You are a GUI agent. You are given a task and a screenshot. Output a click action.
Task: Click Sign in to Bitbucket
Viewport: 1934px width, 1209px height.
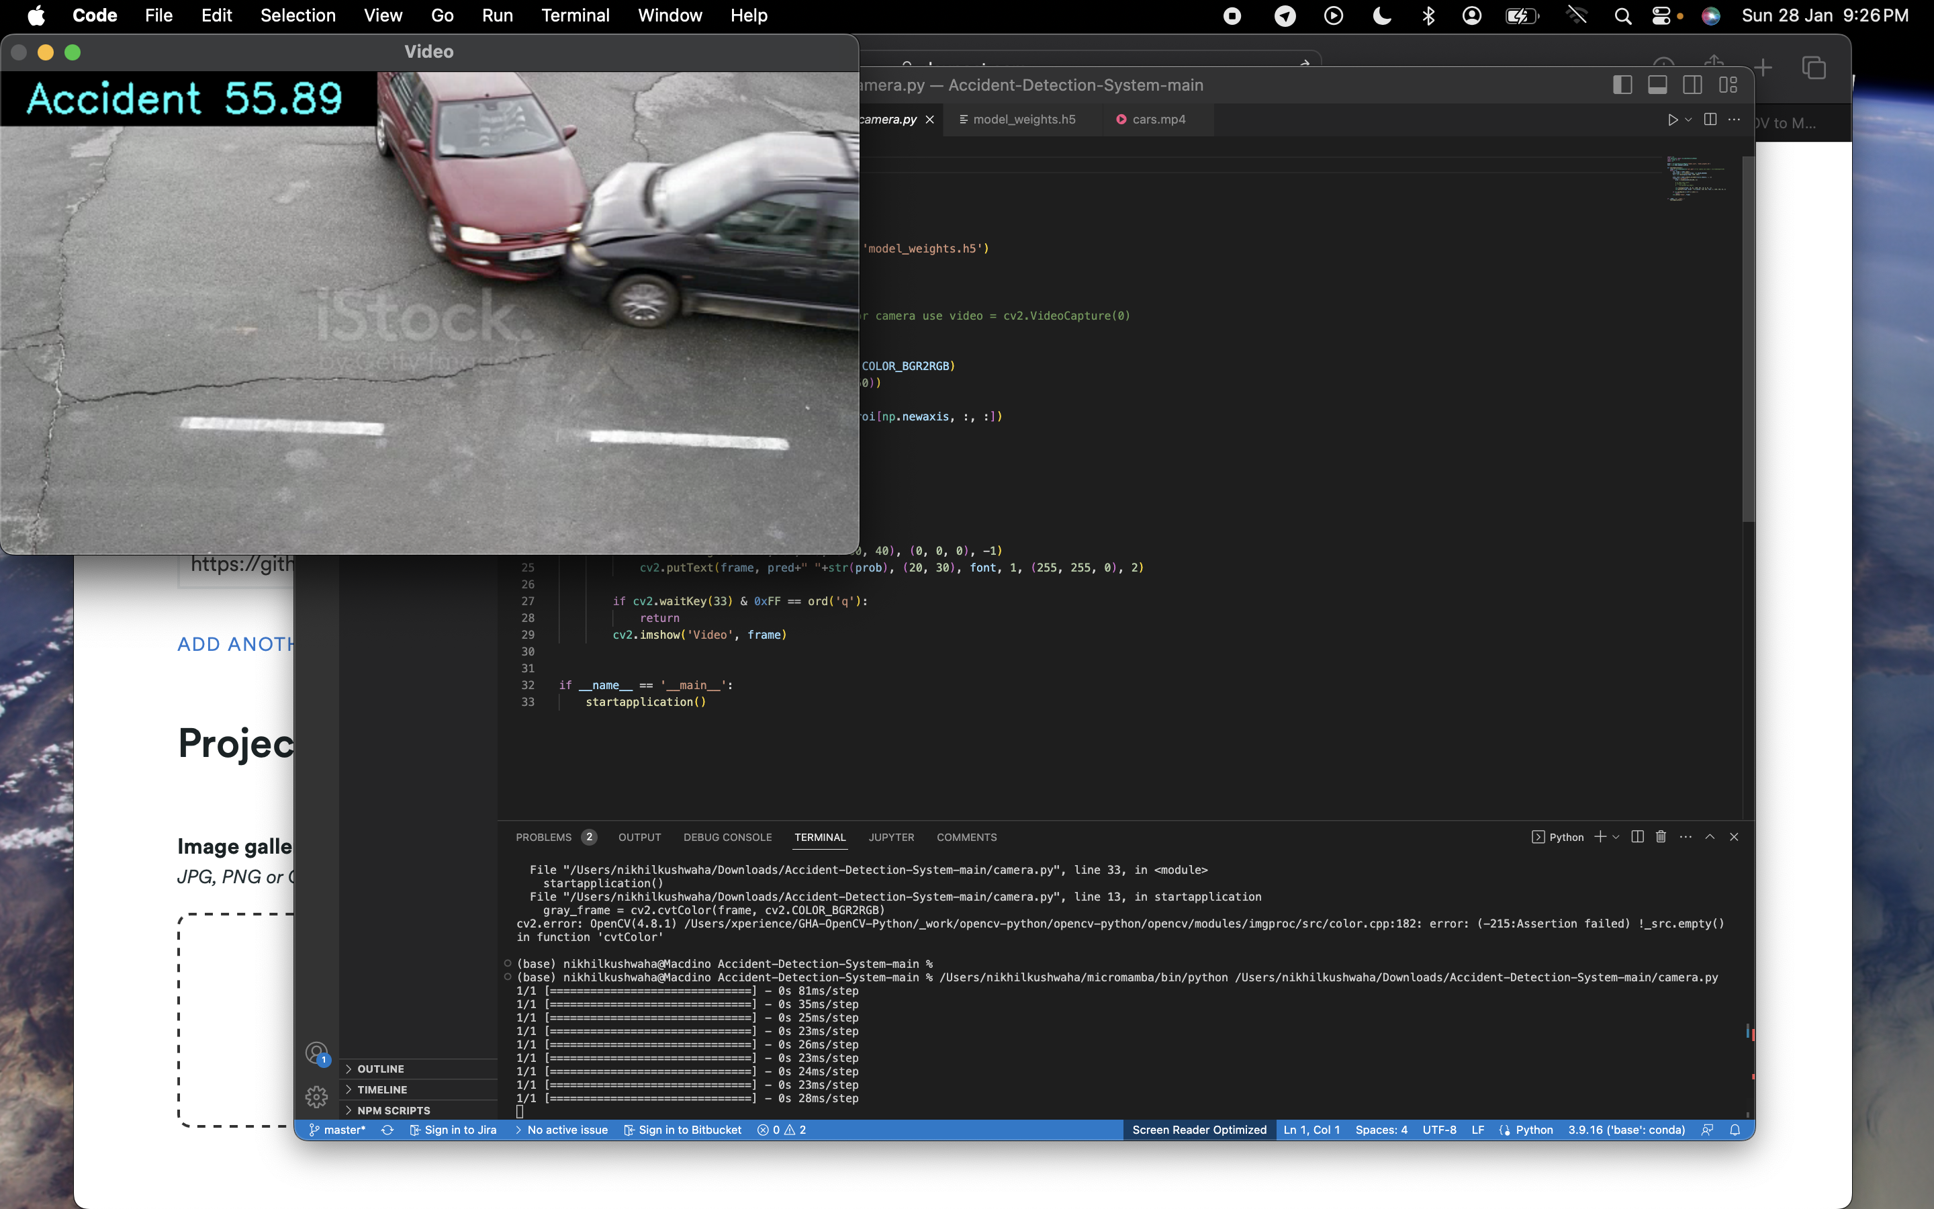[x=682, y=1130]
